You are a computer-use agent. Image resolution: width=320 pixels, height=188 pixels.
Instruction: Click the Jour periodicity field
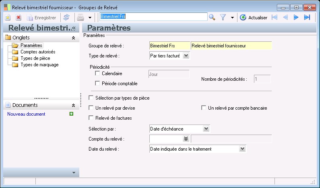click(x=169, y=74)
